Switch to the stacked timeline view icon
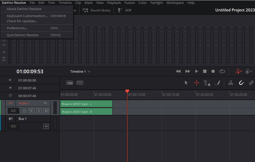The height and width of the screenshot is (162, 255). (70, 83)
